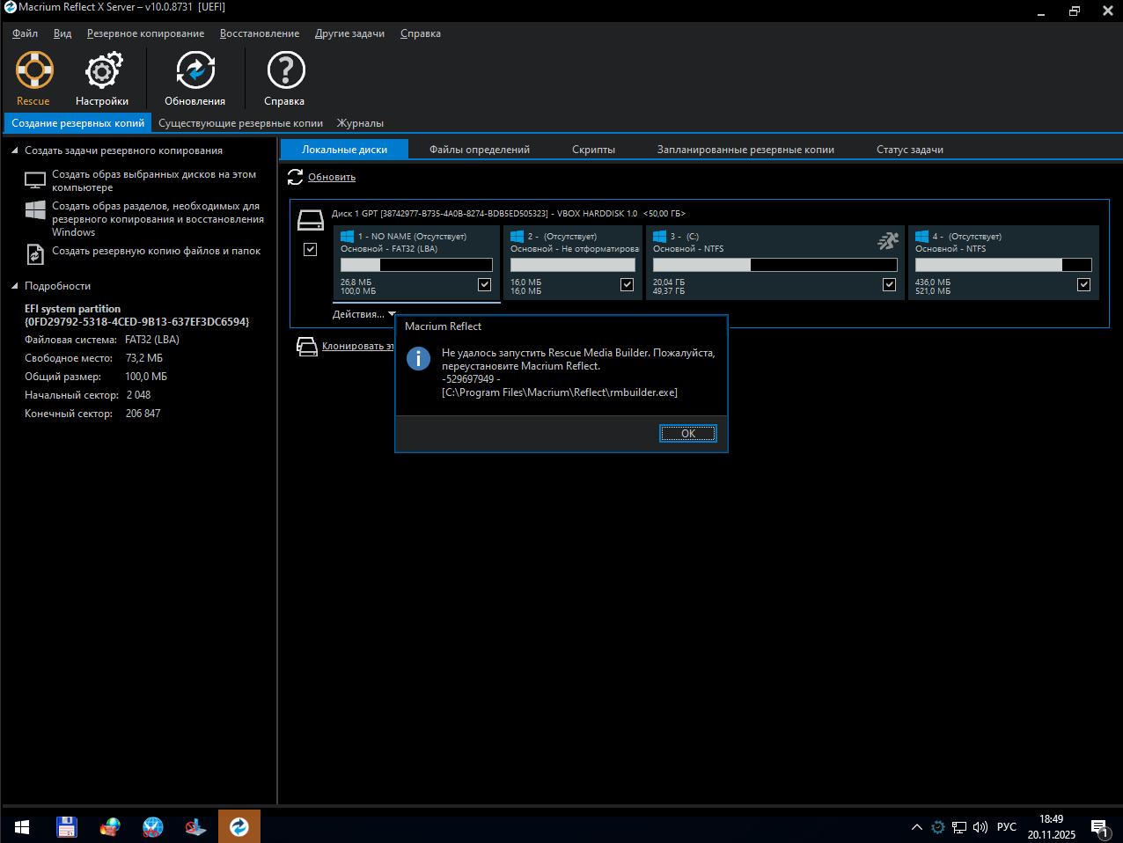The width and height of the screenshot is (1123, 843).
Task: Click the clone disk icon
Action: (306, 347)
